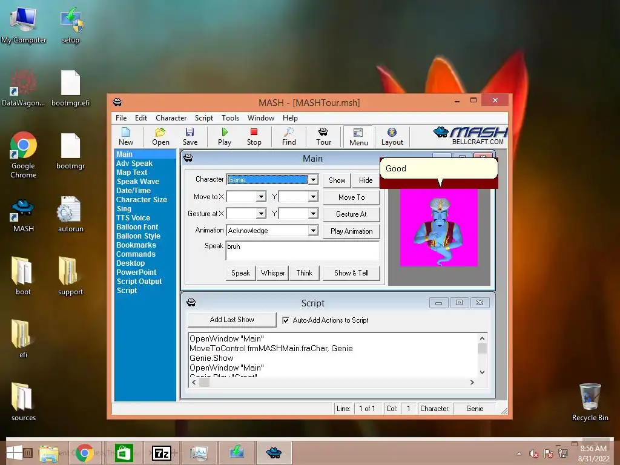Select Character Size in the sidebar
Viewport: 620px width, 465px height.
141,200
